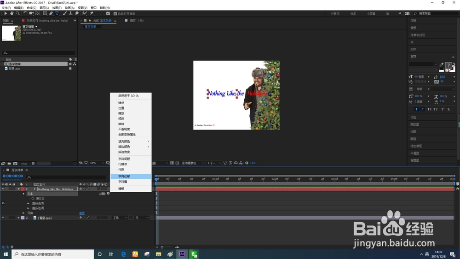Toggle the 路径选项 eye visibility
The image size is (460, 259).
[x=3, y=203]
